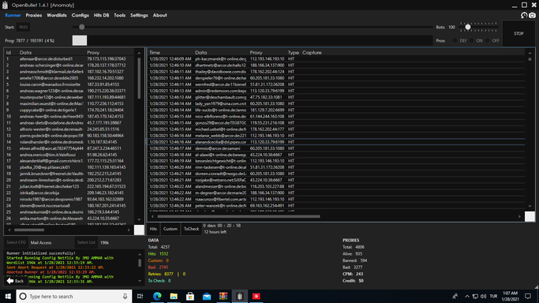Click the 'Hits: 1512' statistic
This screenshot has width=539, height=303.
coord(158,253)
